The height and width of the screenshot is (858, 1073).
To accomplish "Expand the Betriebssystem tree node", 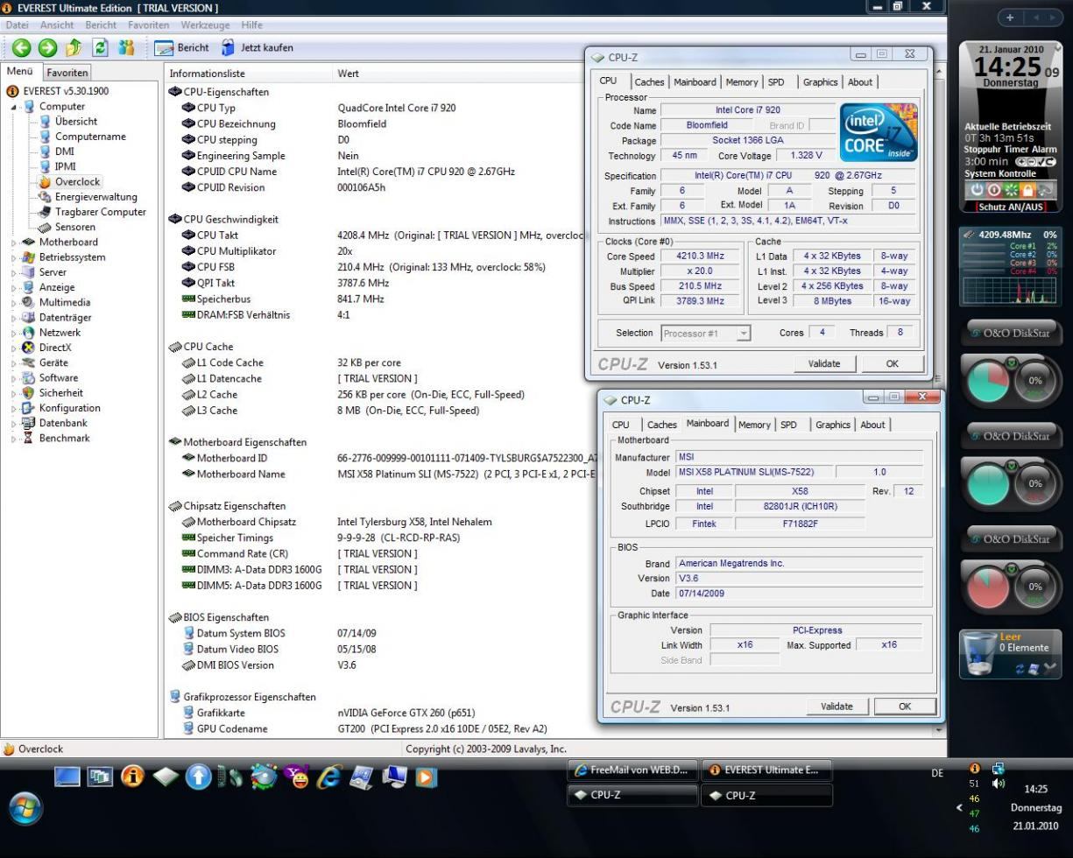I will point(14,257).
